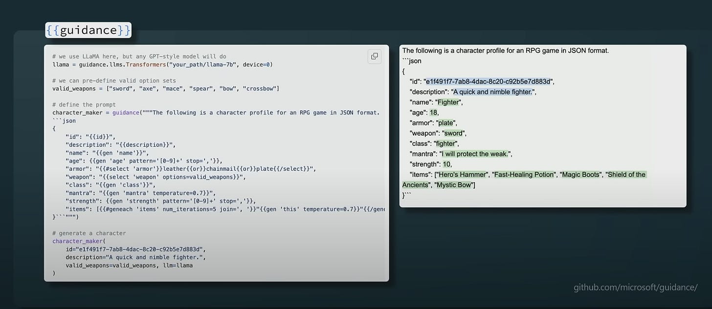Screen dimensions: 712x309
Task: Click the {{guidance}} logo label
Action: coord(88,30)
